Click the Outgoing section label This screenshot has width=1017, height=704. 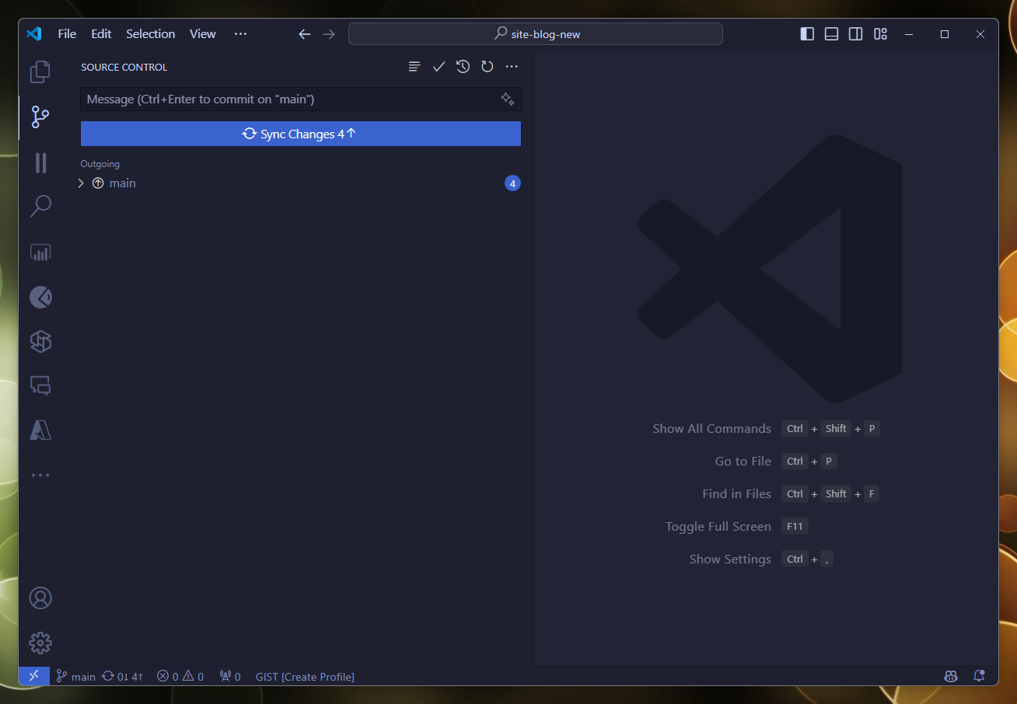click(100, 164)
